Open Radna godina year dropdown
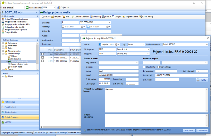The width and height of the screenshot is (211, 136). [x=54, y=8]
